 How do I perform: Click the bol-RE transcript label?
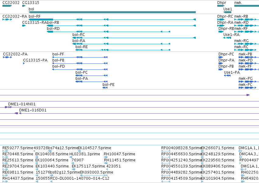pyautogui.click(x=82, y=47)
